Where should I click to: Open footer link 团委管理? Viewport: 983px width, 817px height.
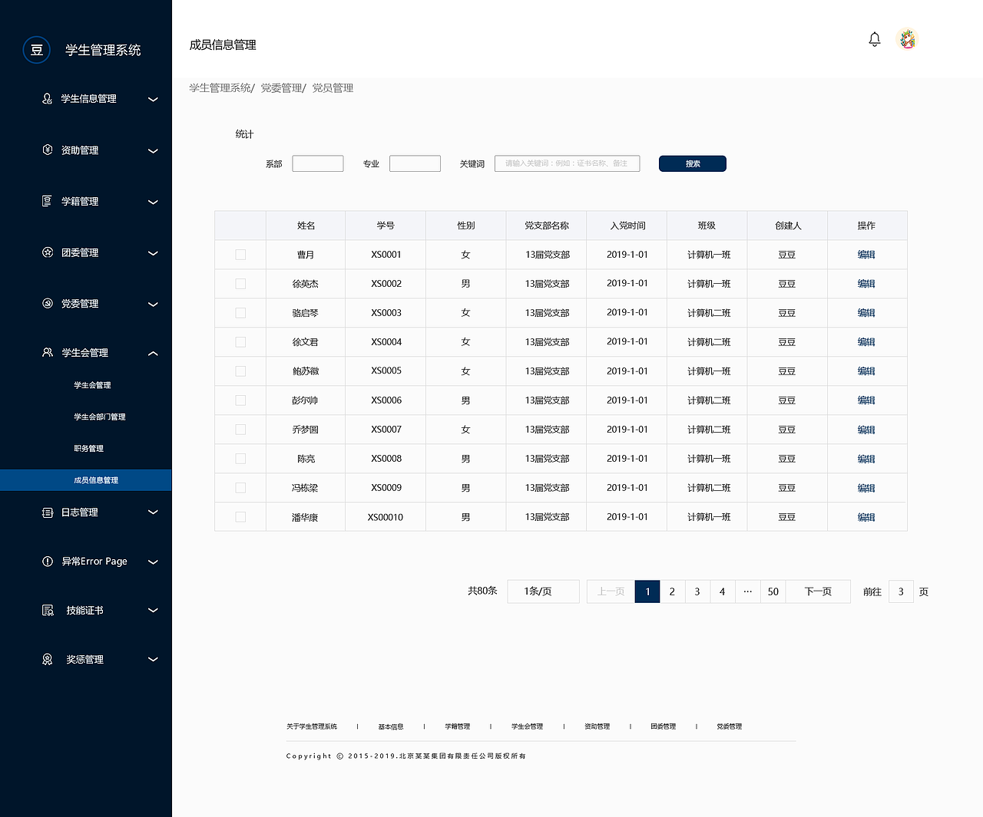[664, 726]
